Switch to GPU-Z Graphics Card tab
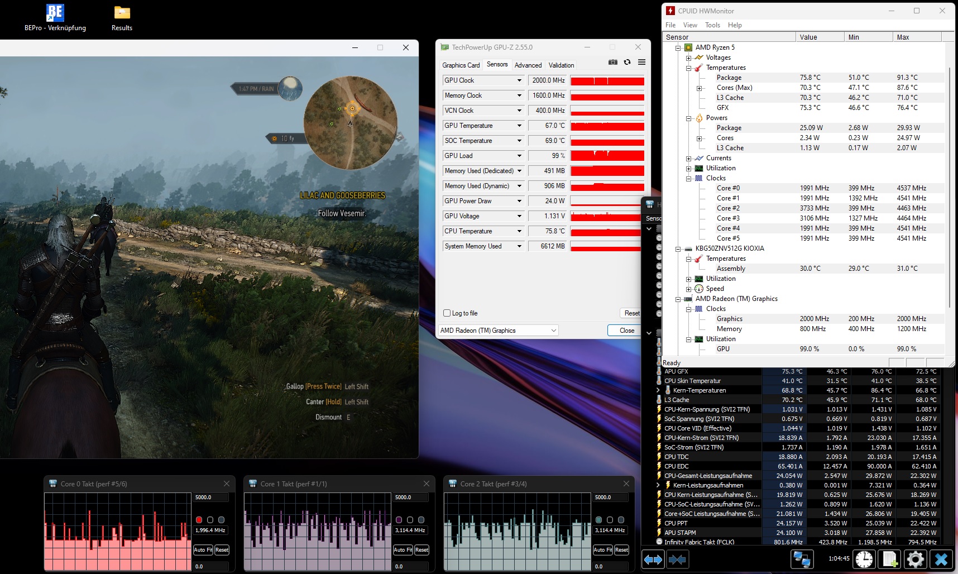This screenshot has width=958, height=574. click(x=461, y=65)
